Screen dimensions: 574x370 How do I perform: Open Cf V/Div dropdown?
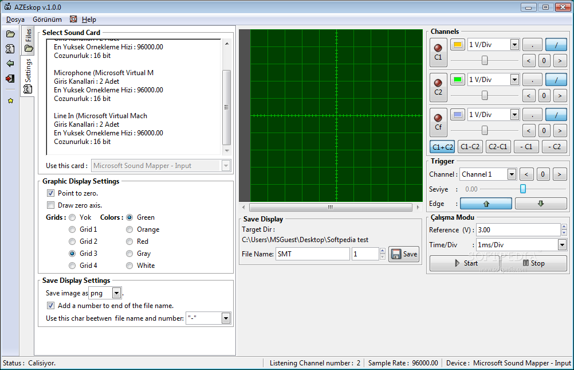(x=514, y=114)
